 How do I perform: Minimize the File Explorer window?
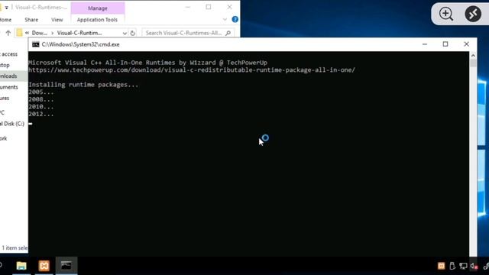tap(188, 7)
